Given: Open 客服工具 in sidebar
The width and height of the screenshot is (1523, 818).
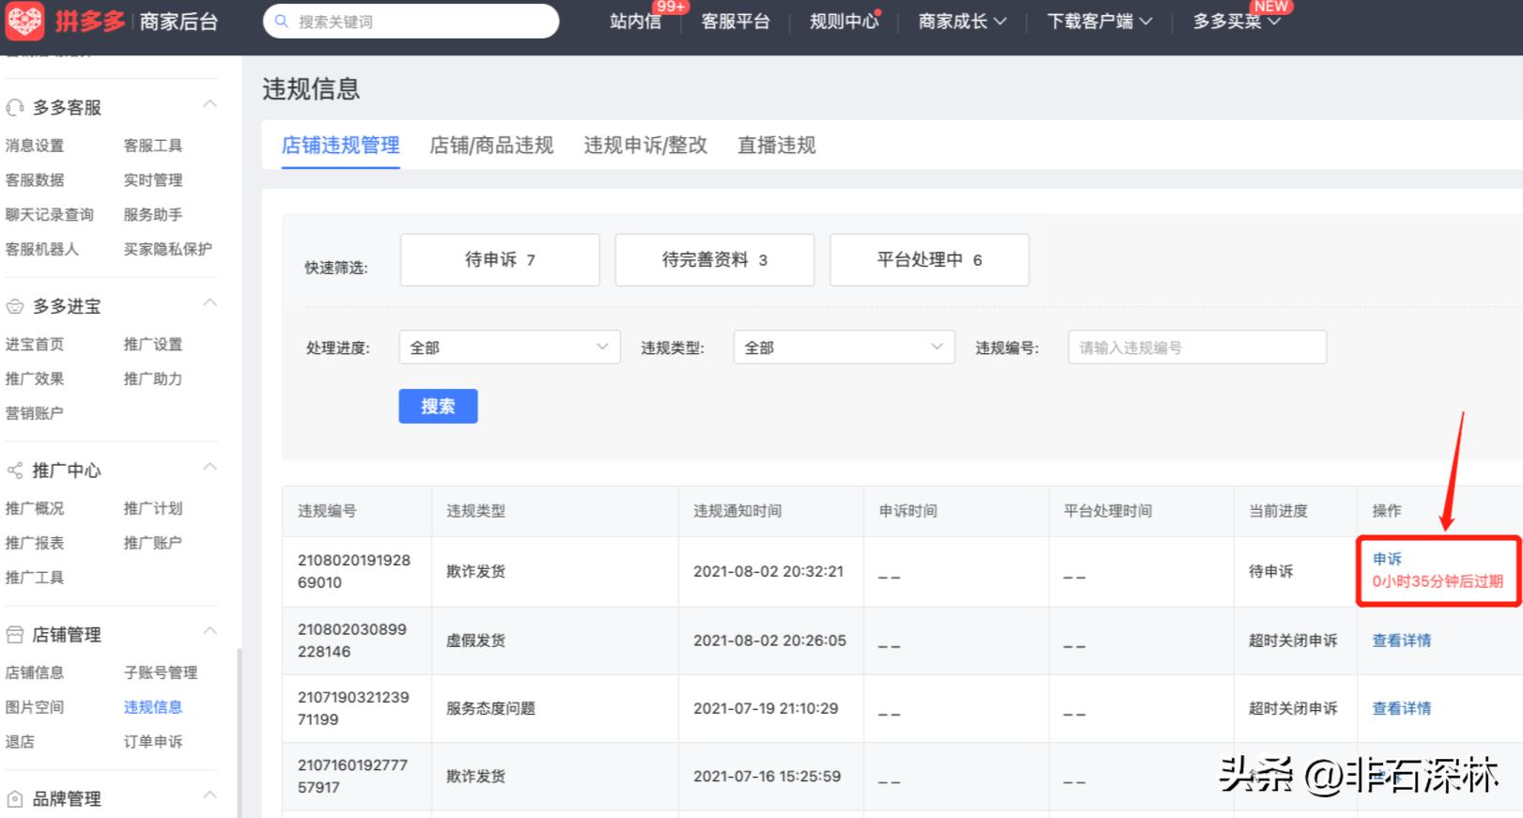Looking at the screenshot, I should pos(153,146).
